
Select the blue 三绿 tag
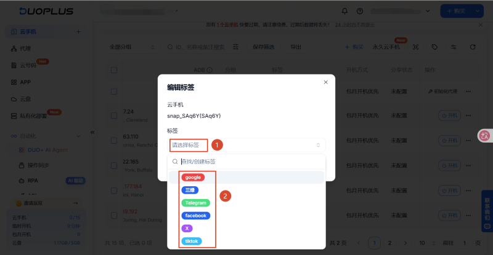pyautogui.click(x=190, y=190)
